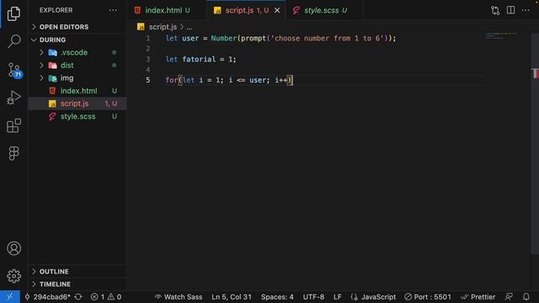539x303 pixels.
Task: Click the breadcrumb ellipsis symbol
Action: 189,27
